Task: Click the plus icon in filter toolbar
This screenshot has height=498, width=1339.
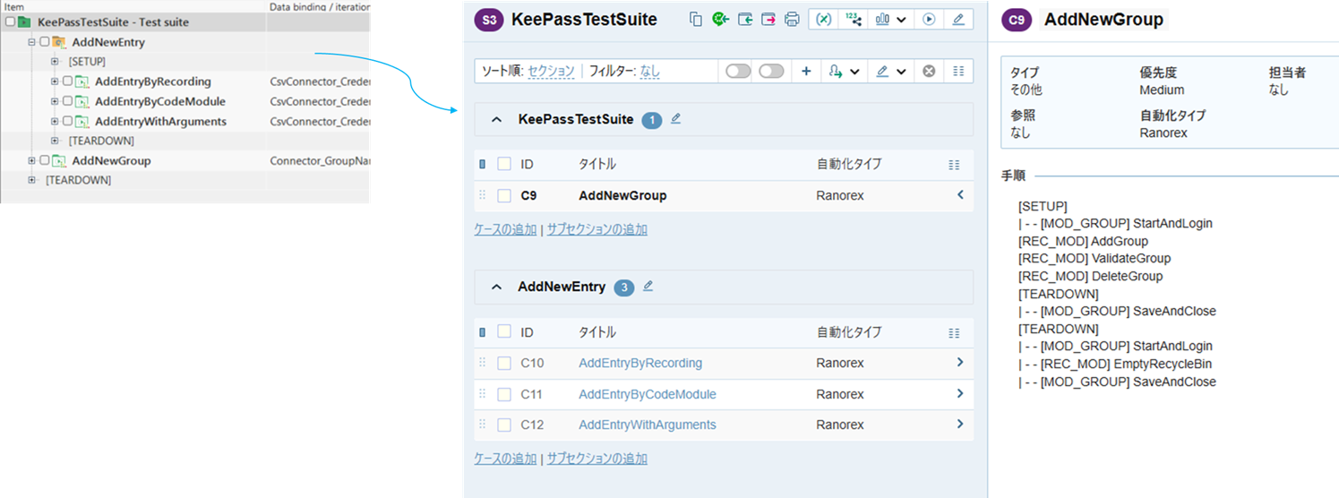Action: coord(806,72)
